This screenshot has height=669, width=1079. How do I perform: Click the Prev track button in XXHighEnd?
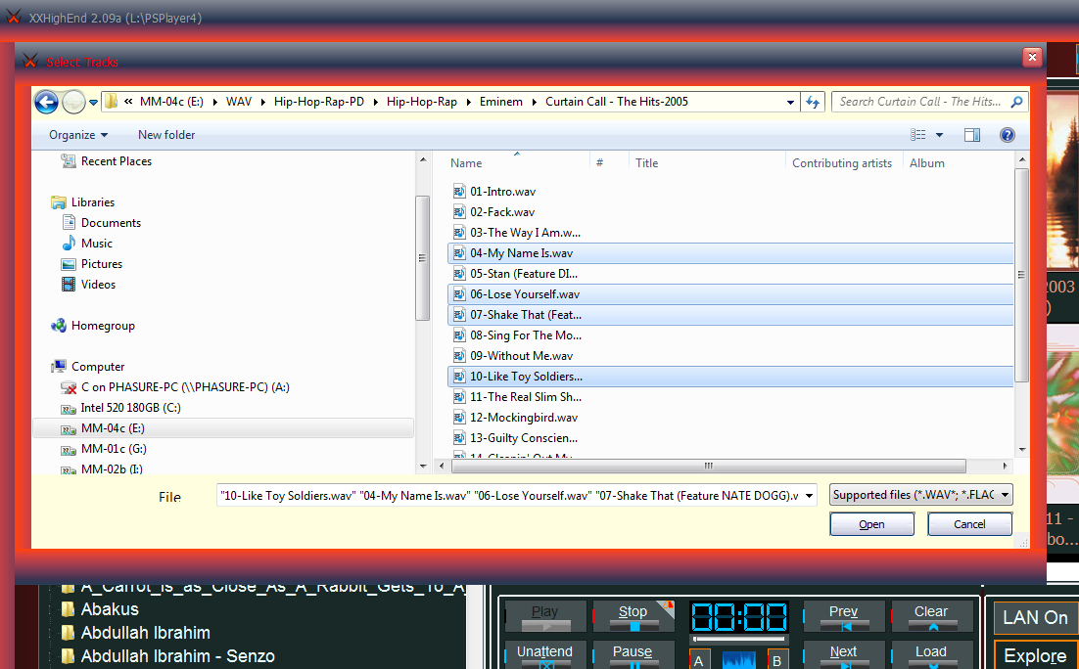click(844, 615)
